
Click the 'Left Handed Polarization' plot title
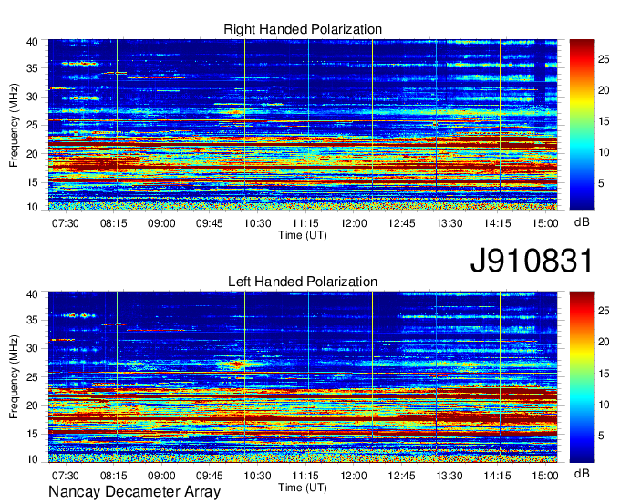pos(303,282)
